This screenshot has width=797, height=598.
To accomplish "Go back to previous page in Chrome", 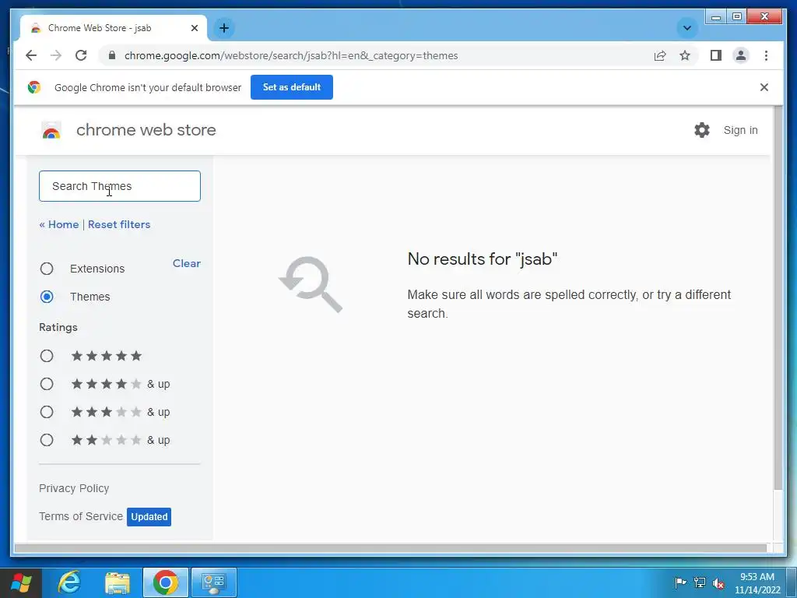I will point(31,55).
